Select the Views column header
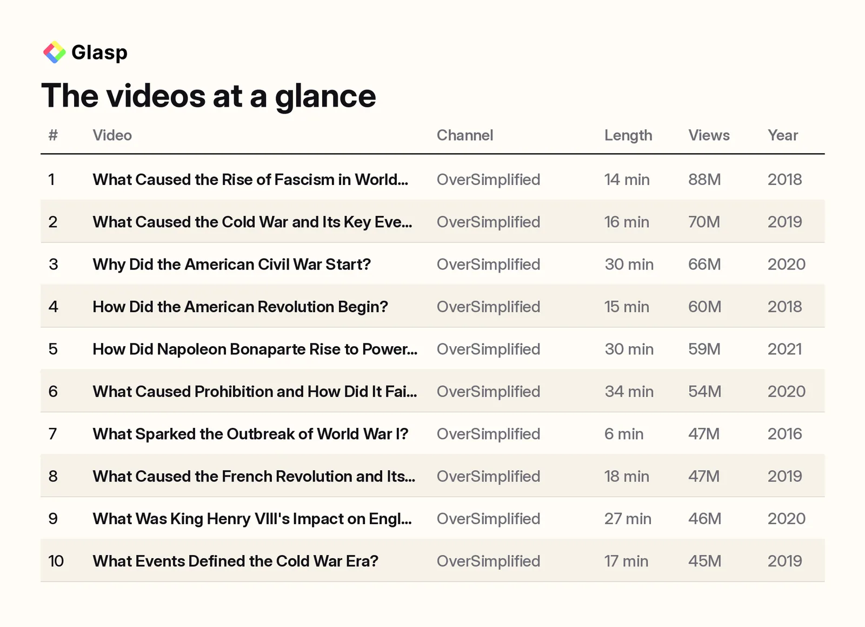 pyautogui.click(x=709, y=135)
